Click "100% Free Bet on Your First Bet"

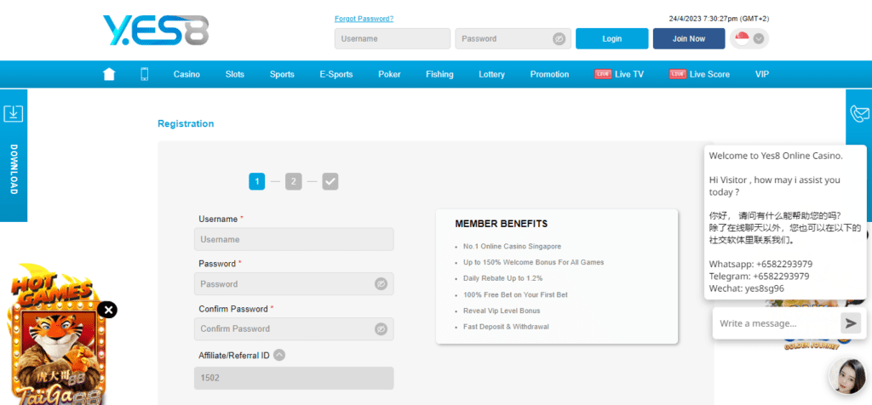click(x=515, y=294)
